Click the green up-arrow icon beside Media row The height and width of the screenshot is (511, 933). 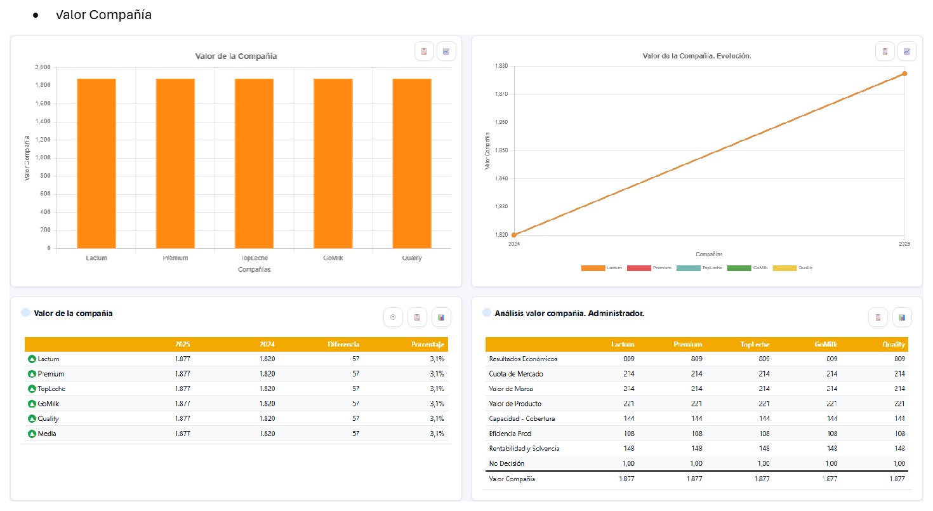tap(32, 434)
